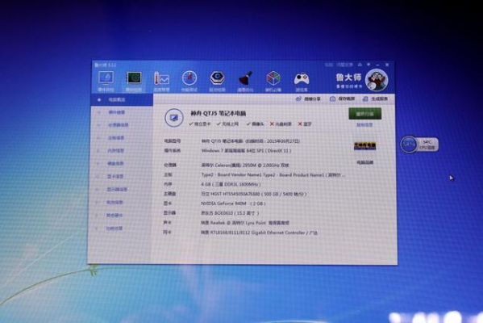Open 主板信息 sidebar item
The width and height of the screenshot is (483, 323).
point(116,138)
